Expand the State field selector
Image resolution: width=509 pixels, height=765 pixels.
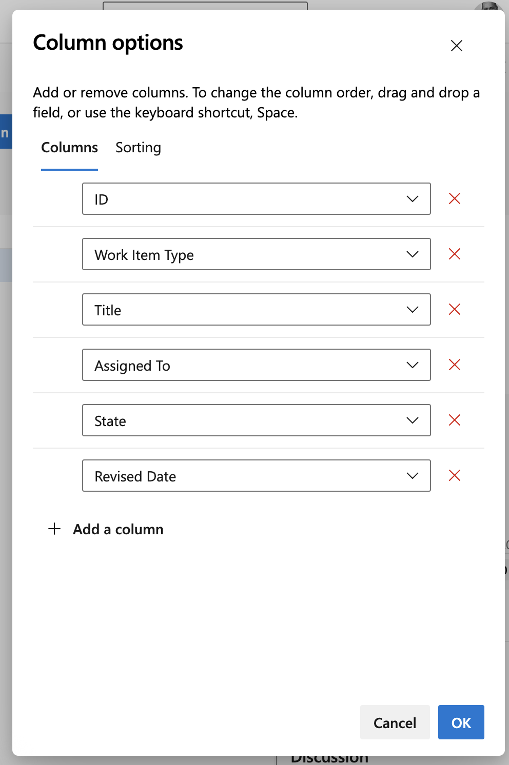412,420
